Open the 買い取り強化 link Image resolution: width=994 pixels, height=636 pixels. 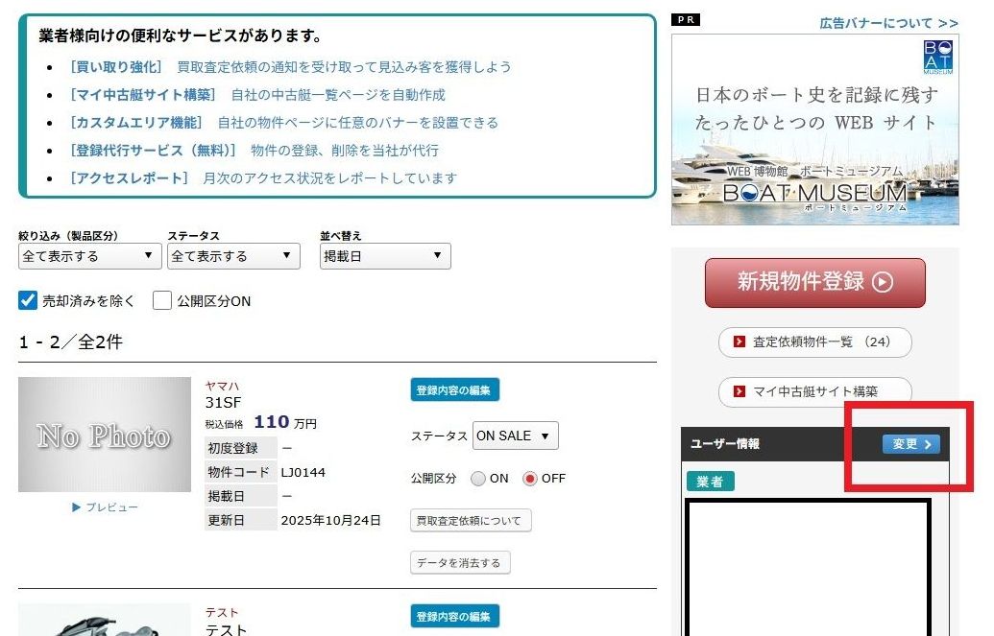(115, 67)
